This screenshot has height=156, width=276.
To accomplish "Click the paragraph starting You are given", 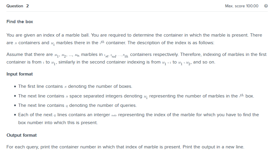I will pos(134,39).
